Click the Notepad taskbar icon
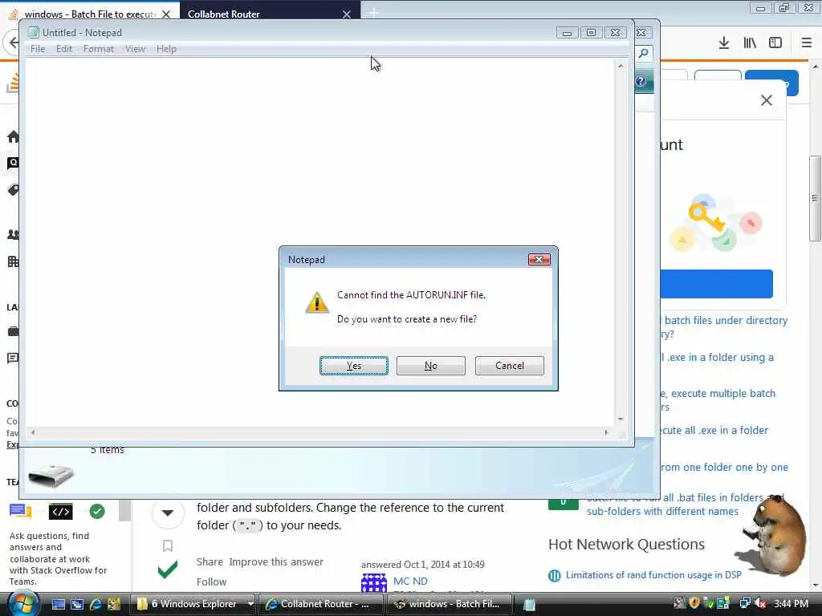This screenshot has height=616, width=822. click(x=529, y=605)
